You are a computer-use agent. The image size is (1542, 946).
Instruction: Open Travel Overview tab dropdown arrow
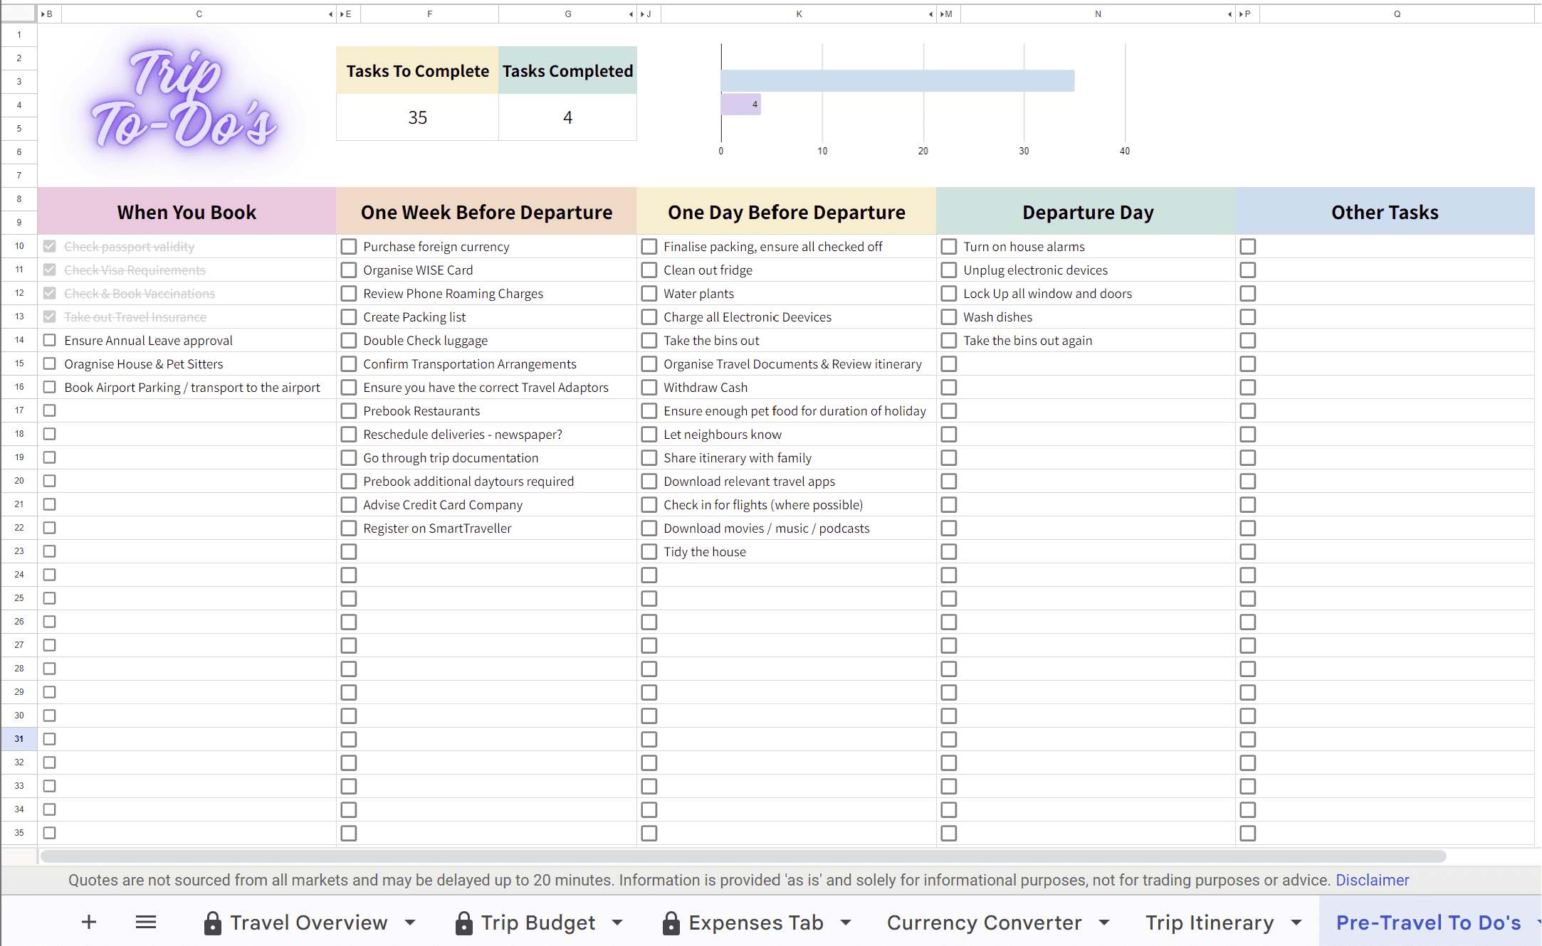tap(410, 923)
